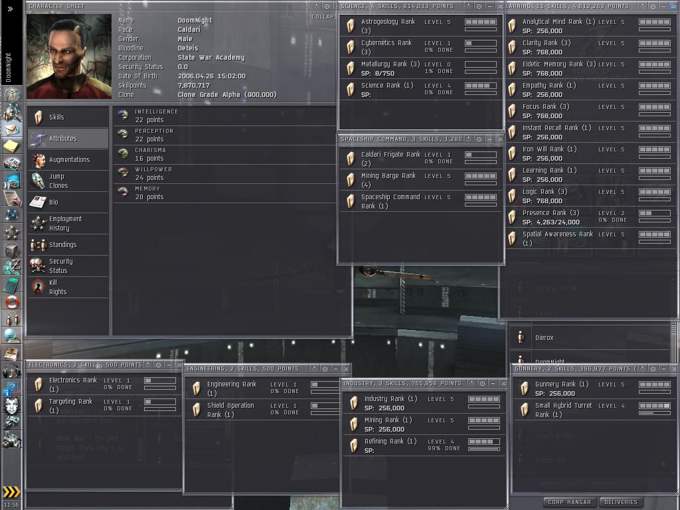Select the Attributes tab
Image resolution: width=680 pixels, height=510 pixels.
point(68,138)
